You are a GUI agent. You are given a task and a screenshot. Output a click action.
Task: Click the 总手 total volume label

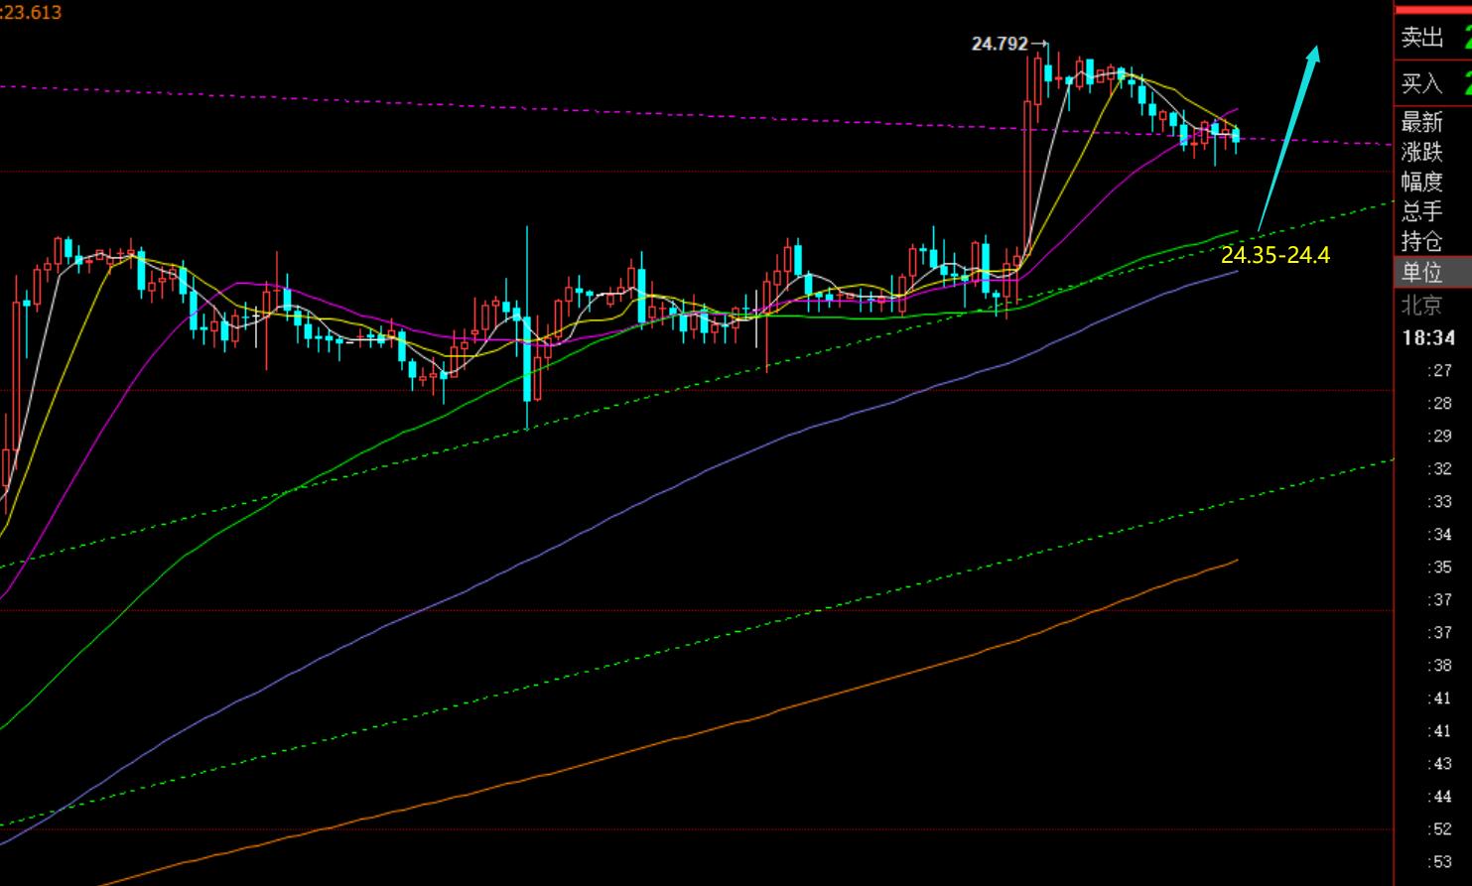point(1422,211)
